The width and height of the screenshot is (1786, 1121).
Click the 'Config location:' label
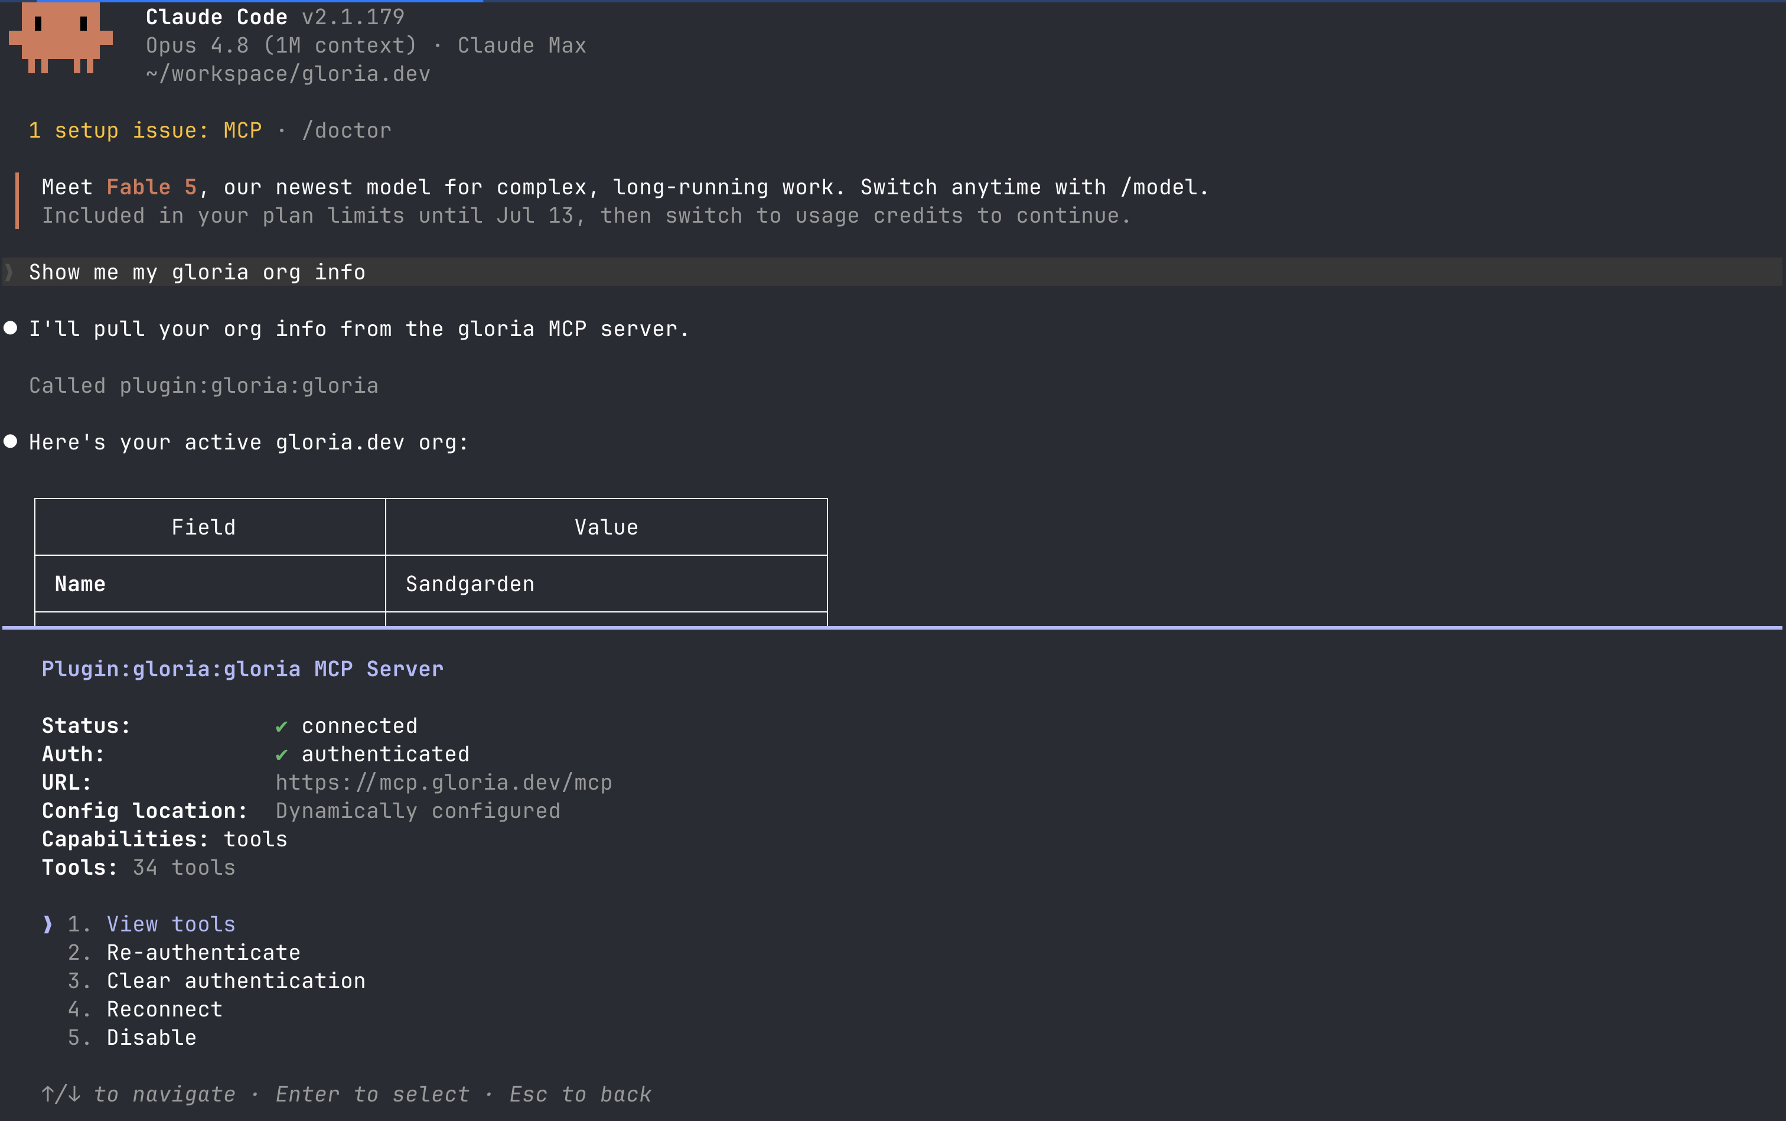click(145, 811)
